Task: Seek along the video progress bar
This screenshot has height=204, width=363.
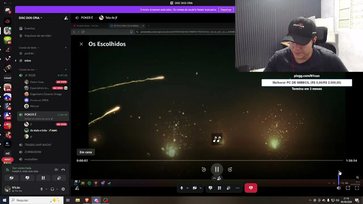Action: tap(217, 160)
